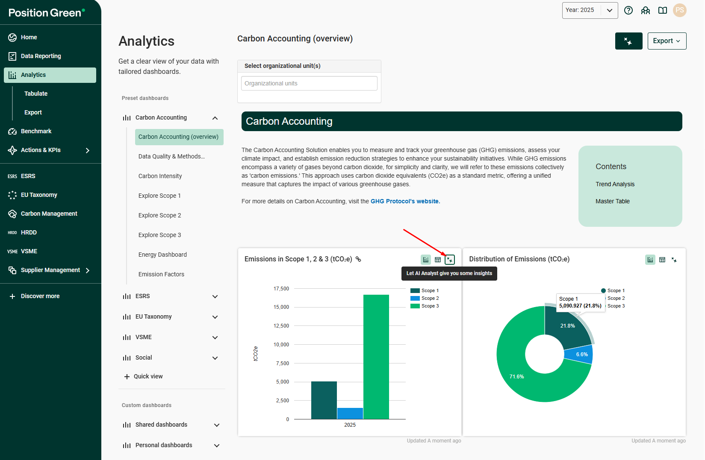
Task: Open the Energy Dashboard
Action: pos(162,255)
